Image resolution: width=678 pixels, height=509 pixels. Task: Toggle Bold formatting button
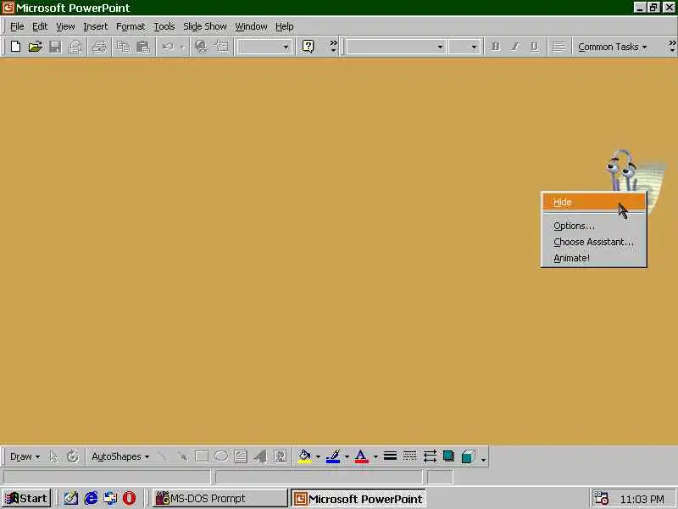click(495, 47)
